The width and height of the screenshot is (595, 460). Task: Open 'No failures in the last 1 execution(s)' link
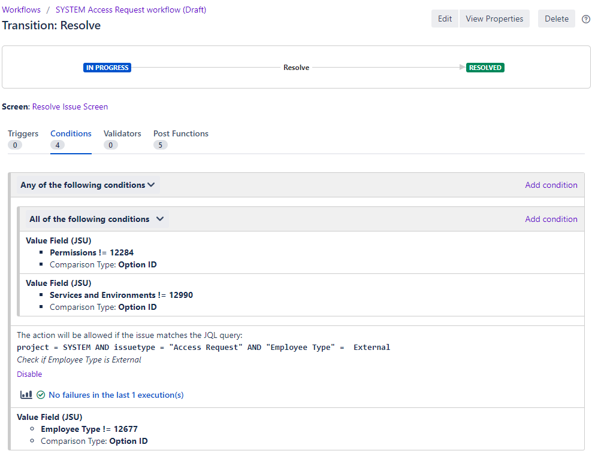tap(116, 395)
